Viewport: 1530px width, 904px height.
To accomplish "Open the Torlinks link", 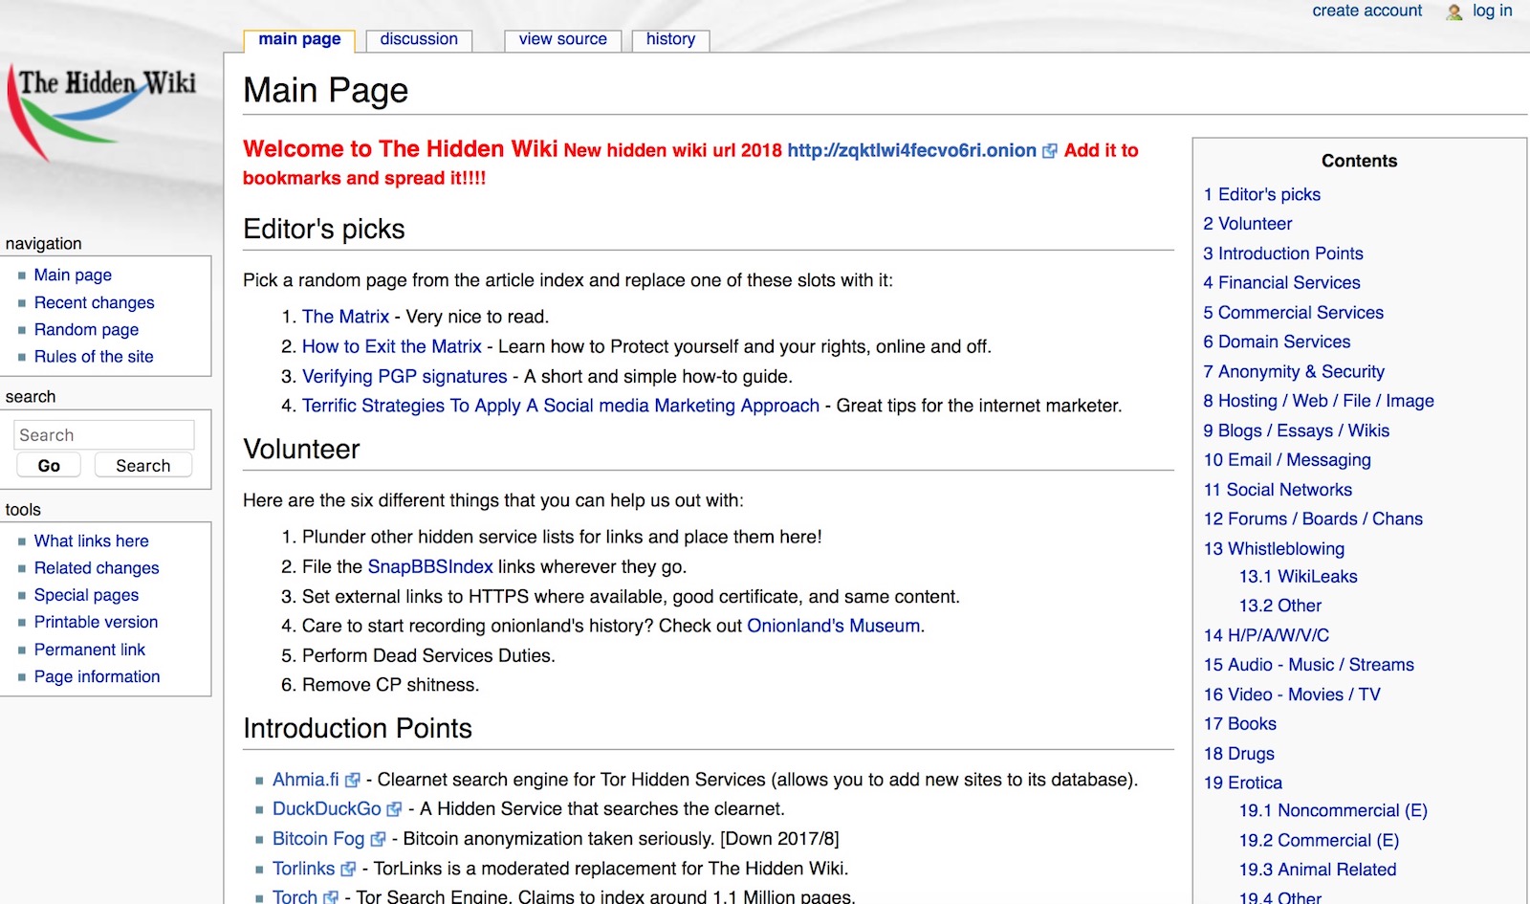I will tap(304, 870).
